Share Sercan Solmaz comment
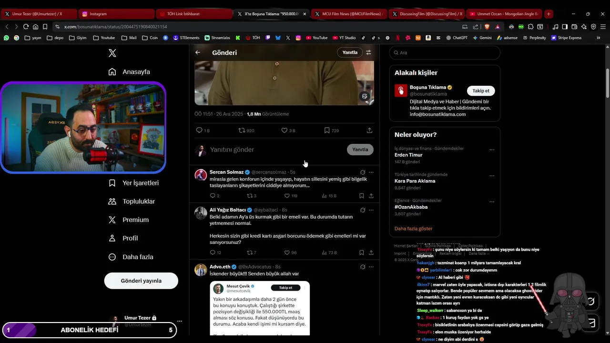This screenshot has width=610, height=343. coord(371,196)
